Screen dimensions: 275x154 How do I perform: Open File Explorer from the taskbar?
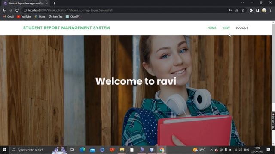pyautogui.click(x=122, y=150)
